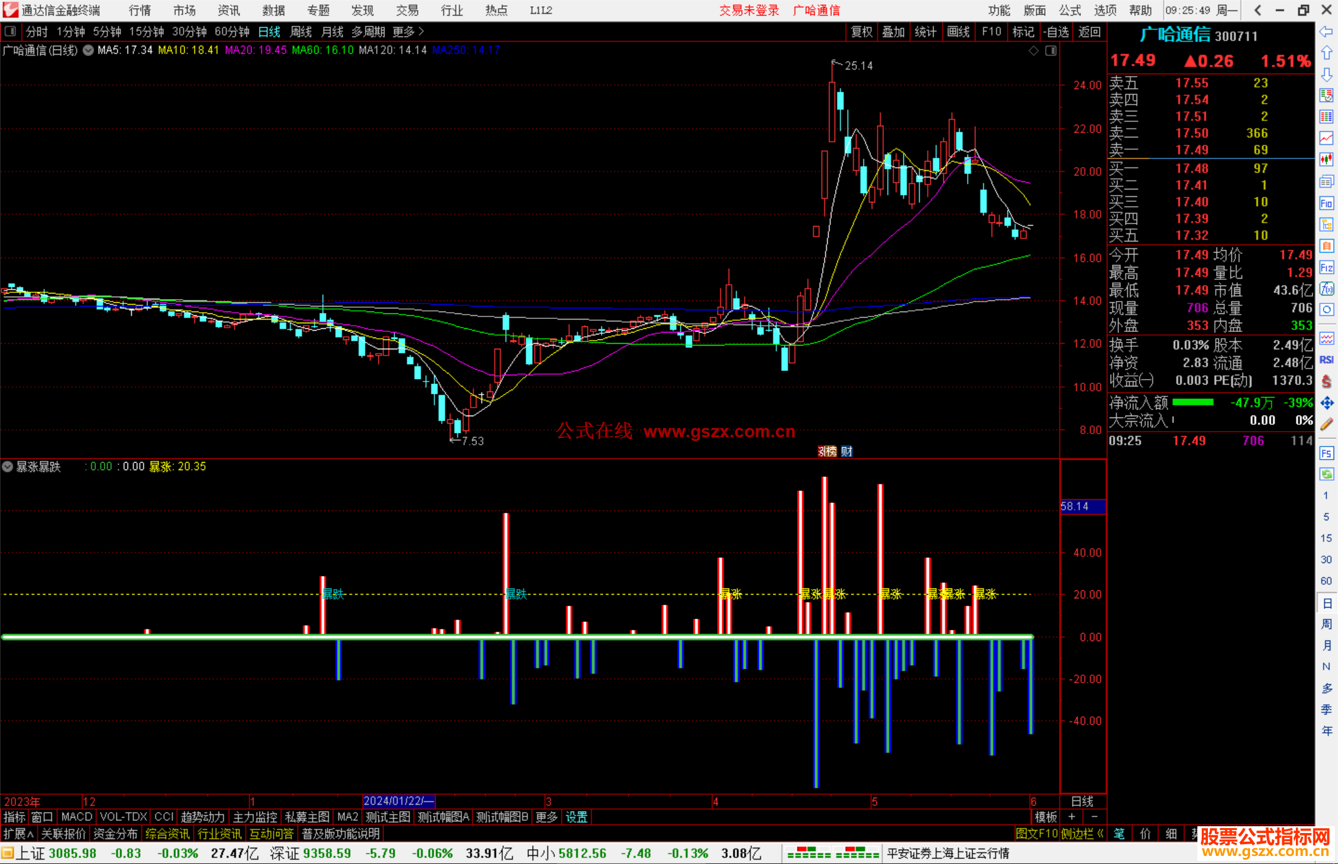Click the 2024/01/22 date marker on timeline
1338x864 pixels.
coord(398,801)
